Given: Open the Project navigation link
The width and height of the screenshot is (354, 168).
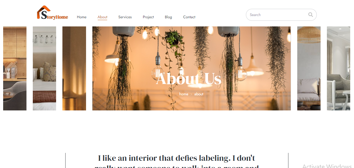Looking at the screenshot, I should point(148,17).
